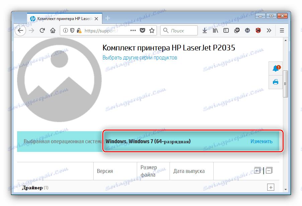The image size is (302, 206).
Task: Show more toolbar items chevron
Action: pyautogui.click(x=269, y=30)
